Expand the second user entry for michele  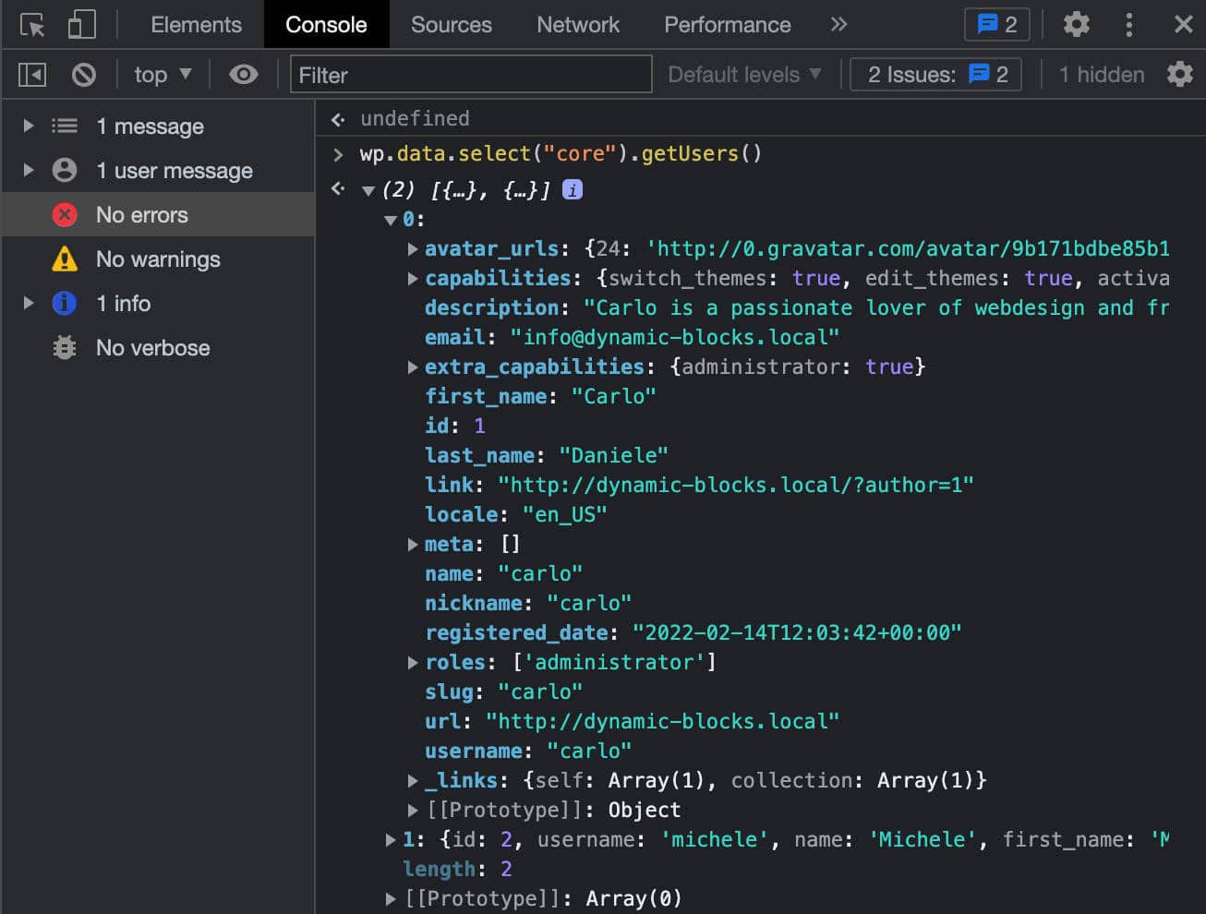[x=391, y=839]
